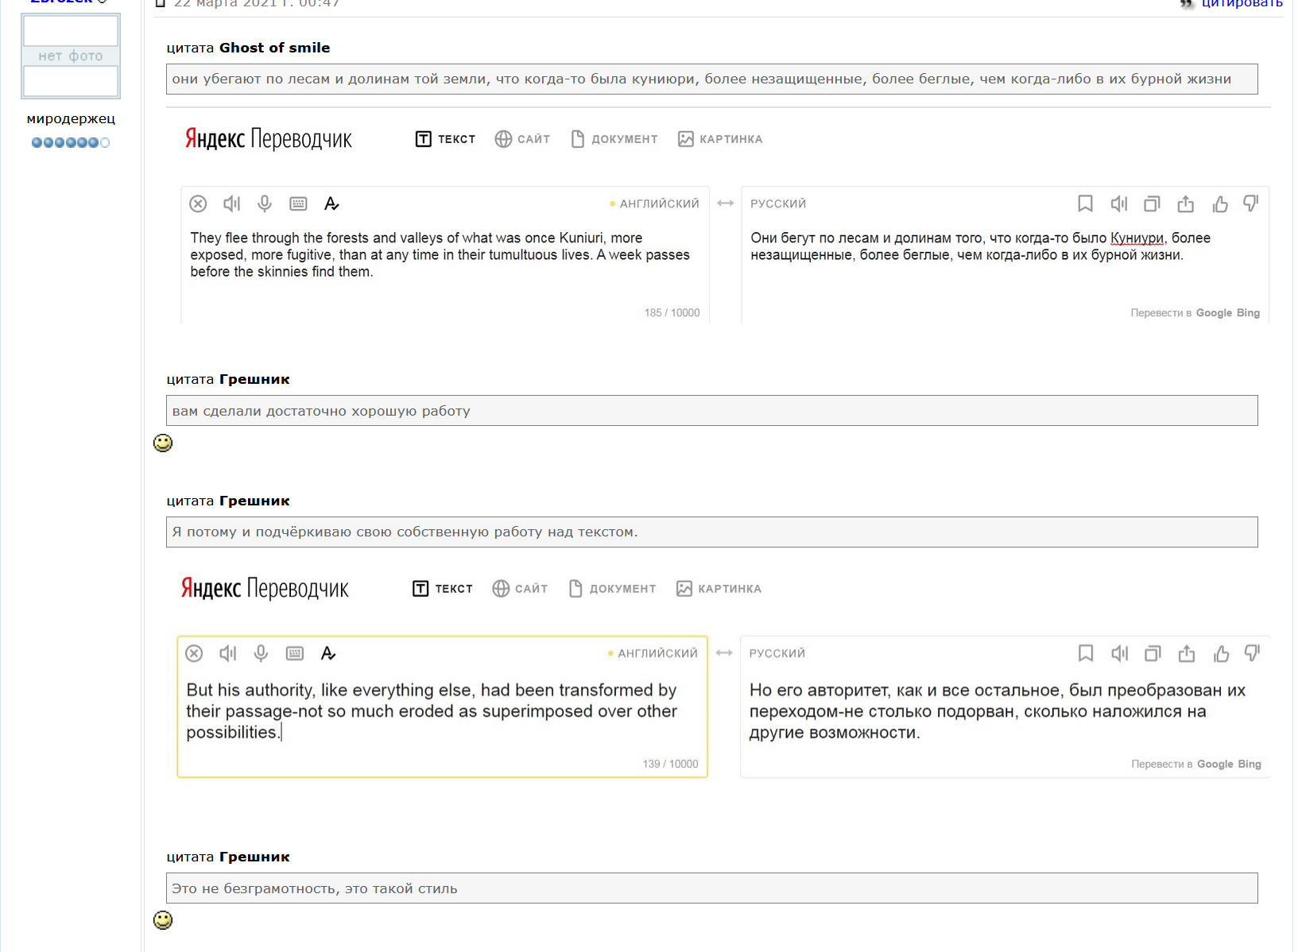
Task: Play audio of lower English source text
Action: click(228, 653)
